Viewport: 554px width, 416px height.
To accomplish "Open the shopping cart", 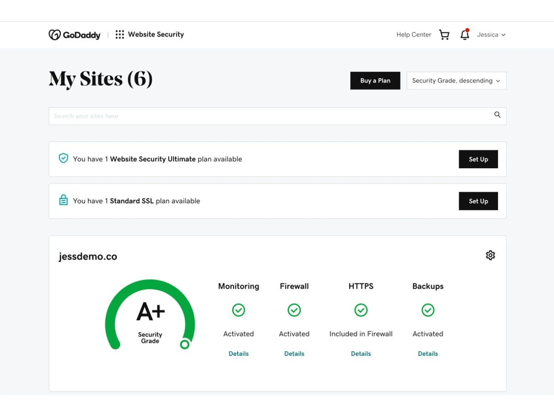I will coord(444,35).
